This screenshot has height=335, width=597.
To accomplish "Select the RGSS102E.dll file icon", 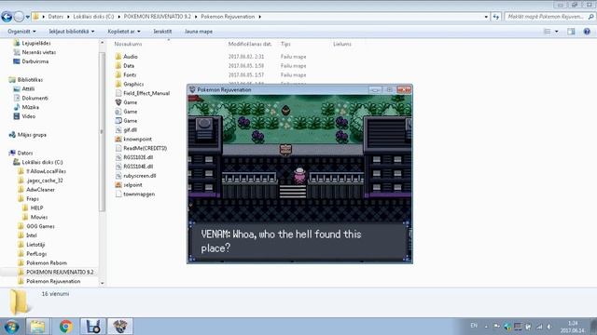I will tap(118, 157).
